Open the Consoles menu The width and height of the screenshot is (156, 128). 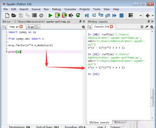click(70, 9)
